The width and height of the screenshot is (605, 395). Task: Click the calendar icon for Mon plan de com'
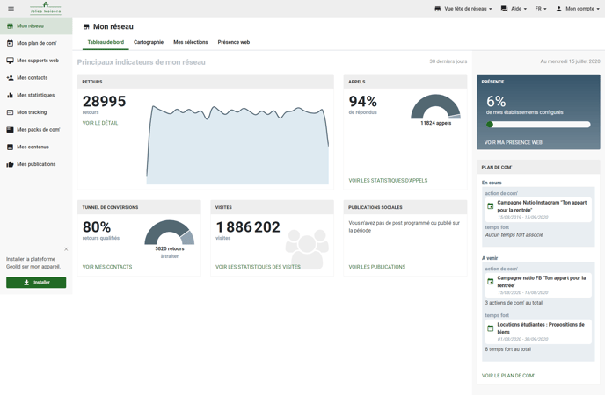point(10,43)
